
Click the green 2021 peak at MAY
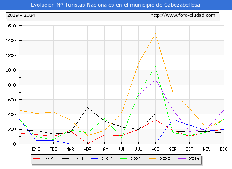105,119
